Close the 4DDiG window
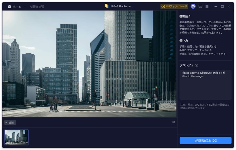236x150 pixels. pos(229,6)
